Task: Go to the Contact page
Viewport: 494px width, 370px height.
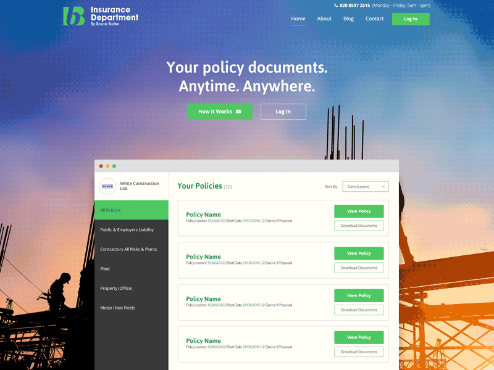Action: (374, 18)
